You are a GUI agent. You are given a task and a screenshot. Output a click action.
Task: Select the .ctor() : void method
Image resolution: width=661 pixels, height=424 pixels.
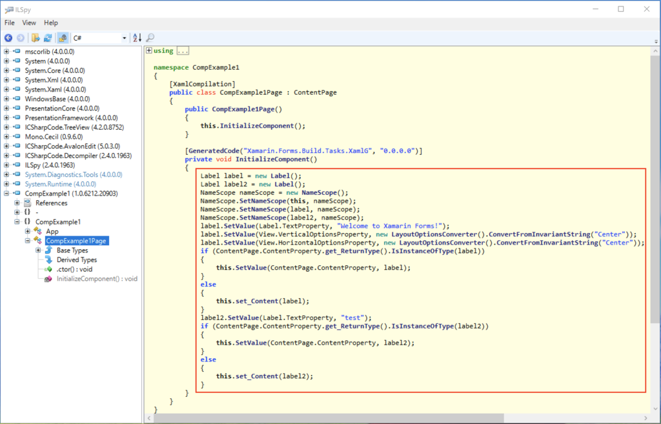[74, 269]
